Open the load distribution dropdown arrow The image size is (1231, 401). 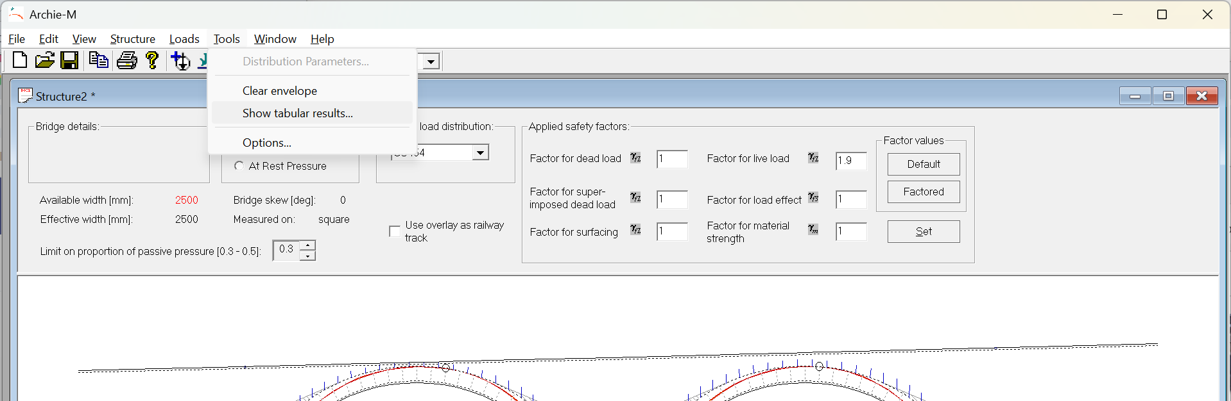(480, 152)
